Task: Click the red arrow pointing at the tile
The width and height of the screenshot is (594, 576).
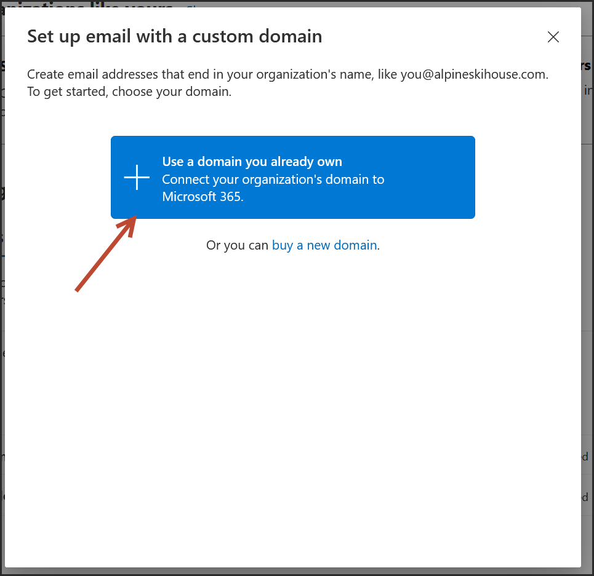Action: 105,255
